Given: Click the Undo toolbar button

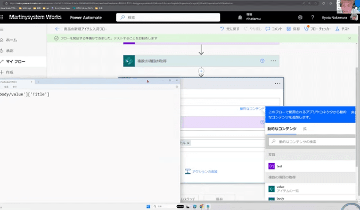Looking at the screenshot, I should tap(230, 29).
